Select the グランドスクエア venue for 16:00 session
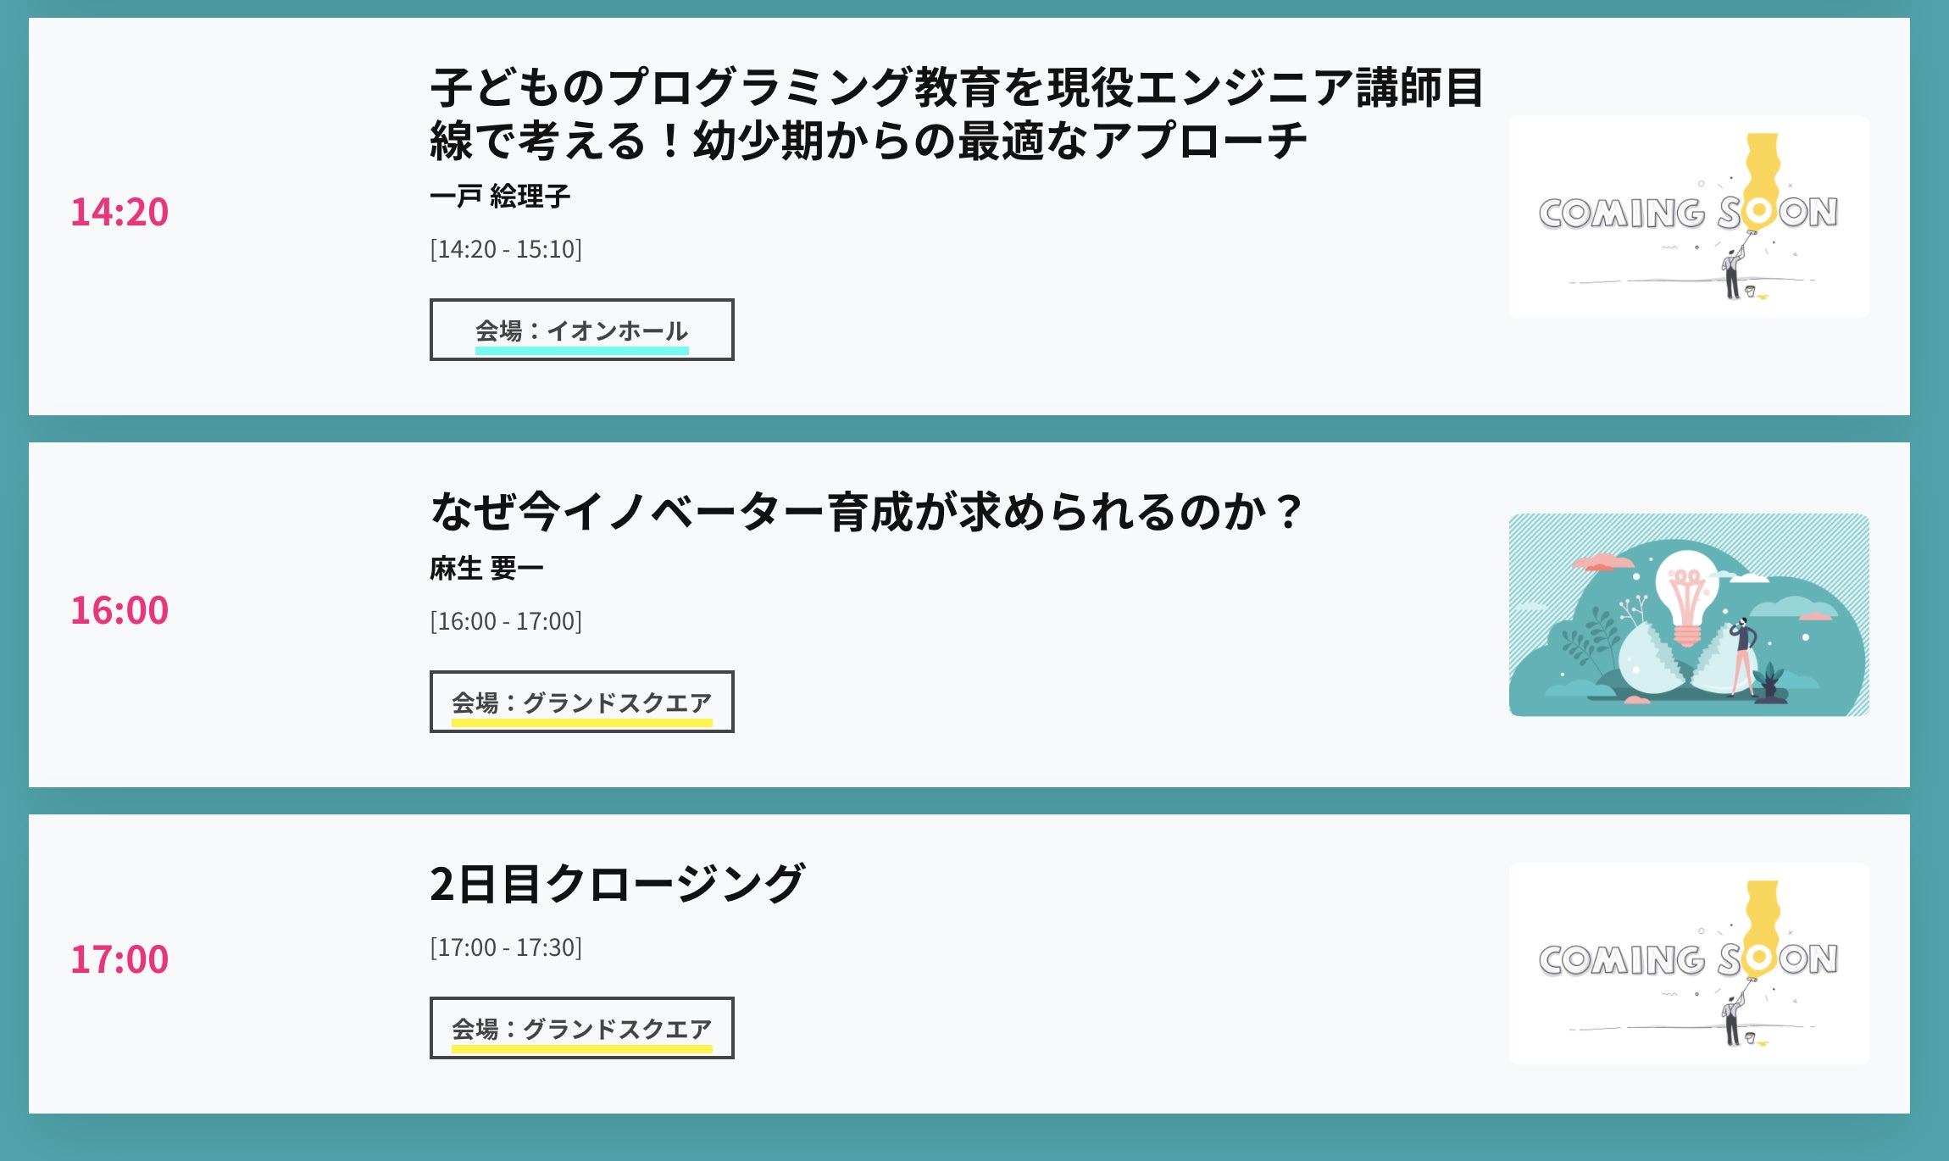Viewport: 1949px width, 1161px height. coord(581,702)
